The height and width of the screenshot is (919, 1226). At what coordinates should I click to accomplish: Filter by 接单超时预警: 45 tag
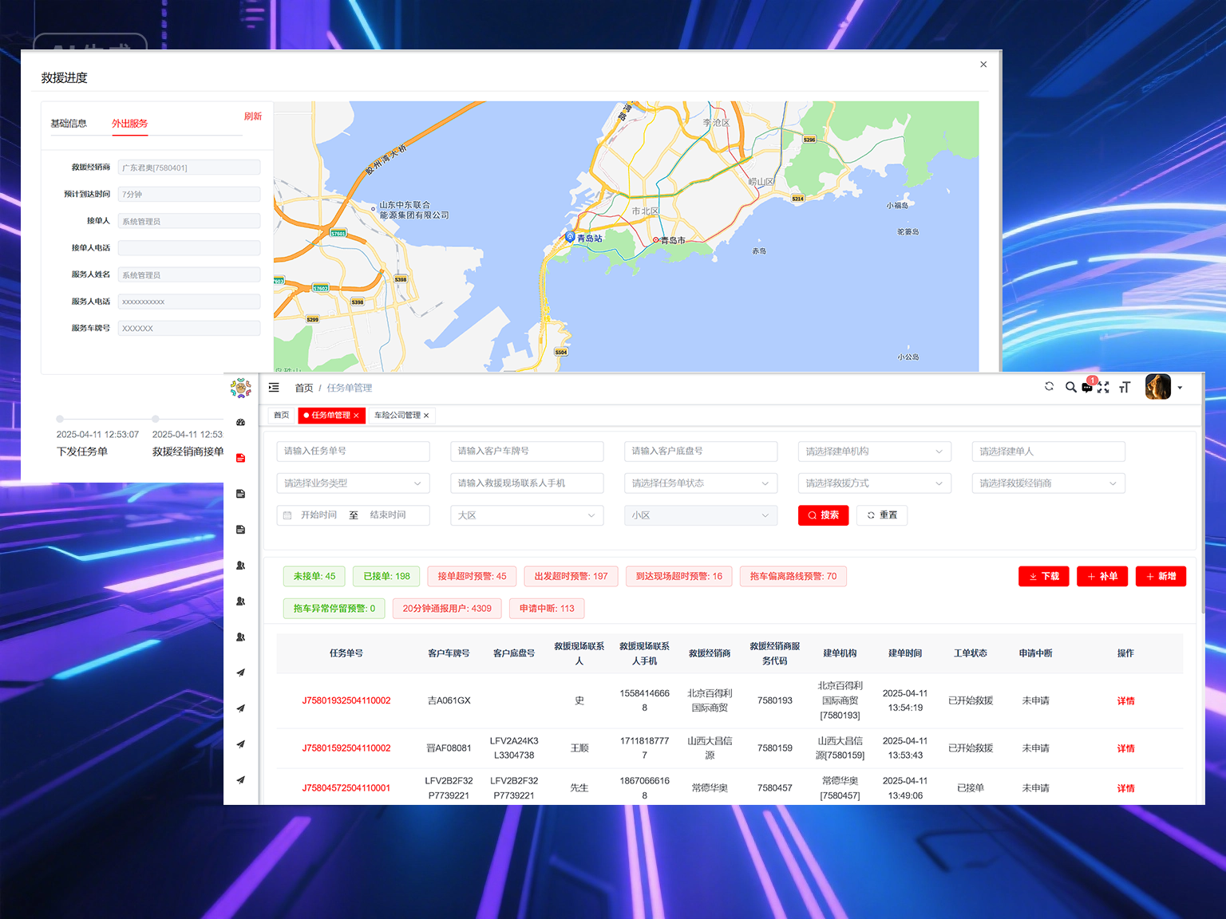tap(472, 577)
